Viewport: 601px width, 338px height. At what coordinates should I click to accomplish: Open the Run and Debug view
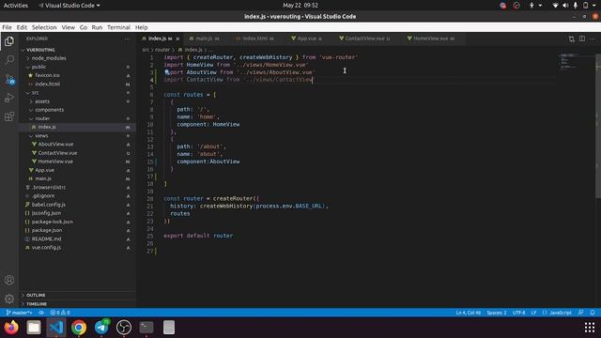coord(9,98)
